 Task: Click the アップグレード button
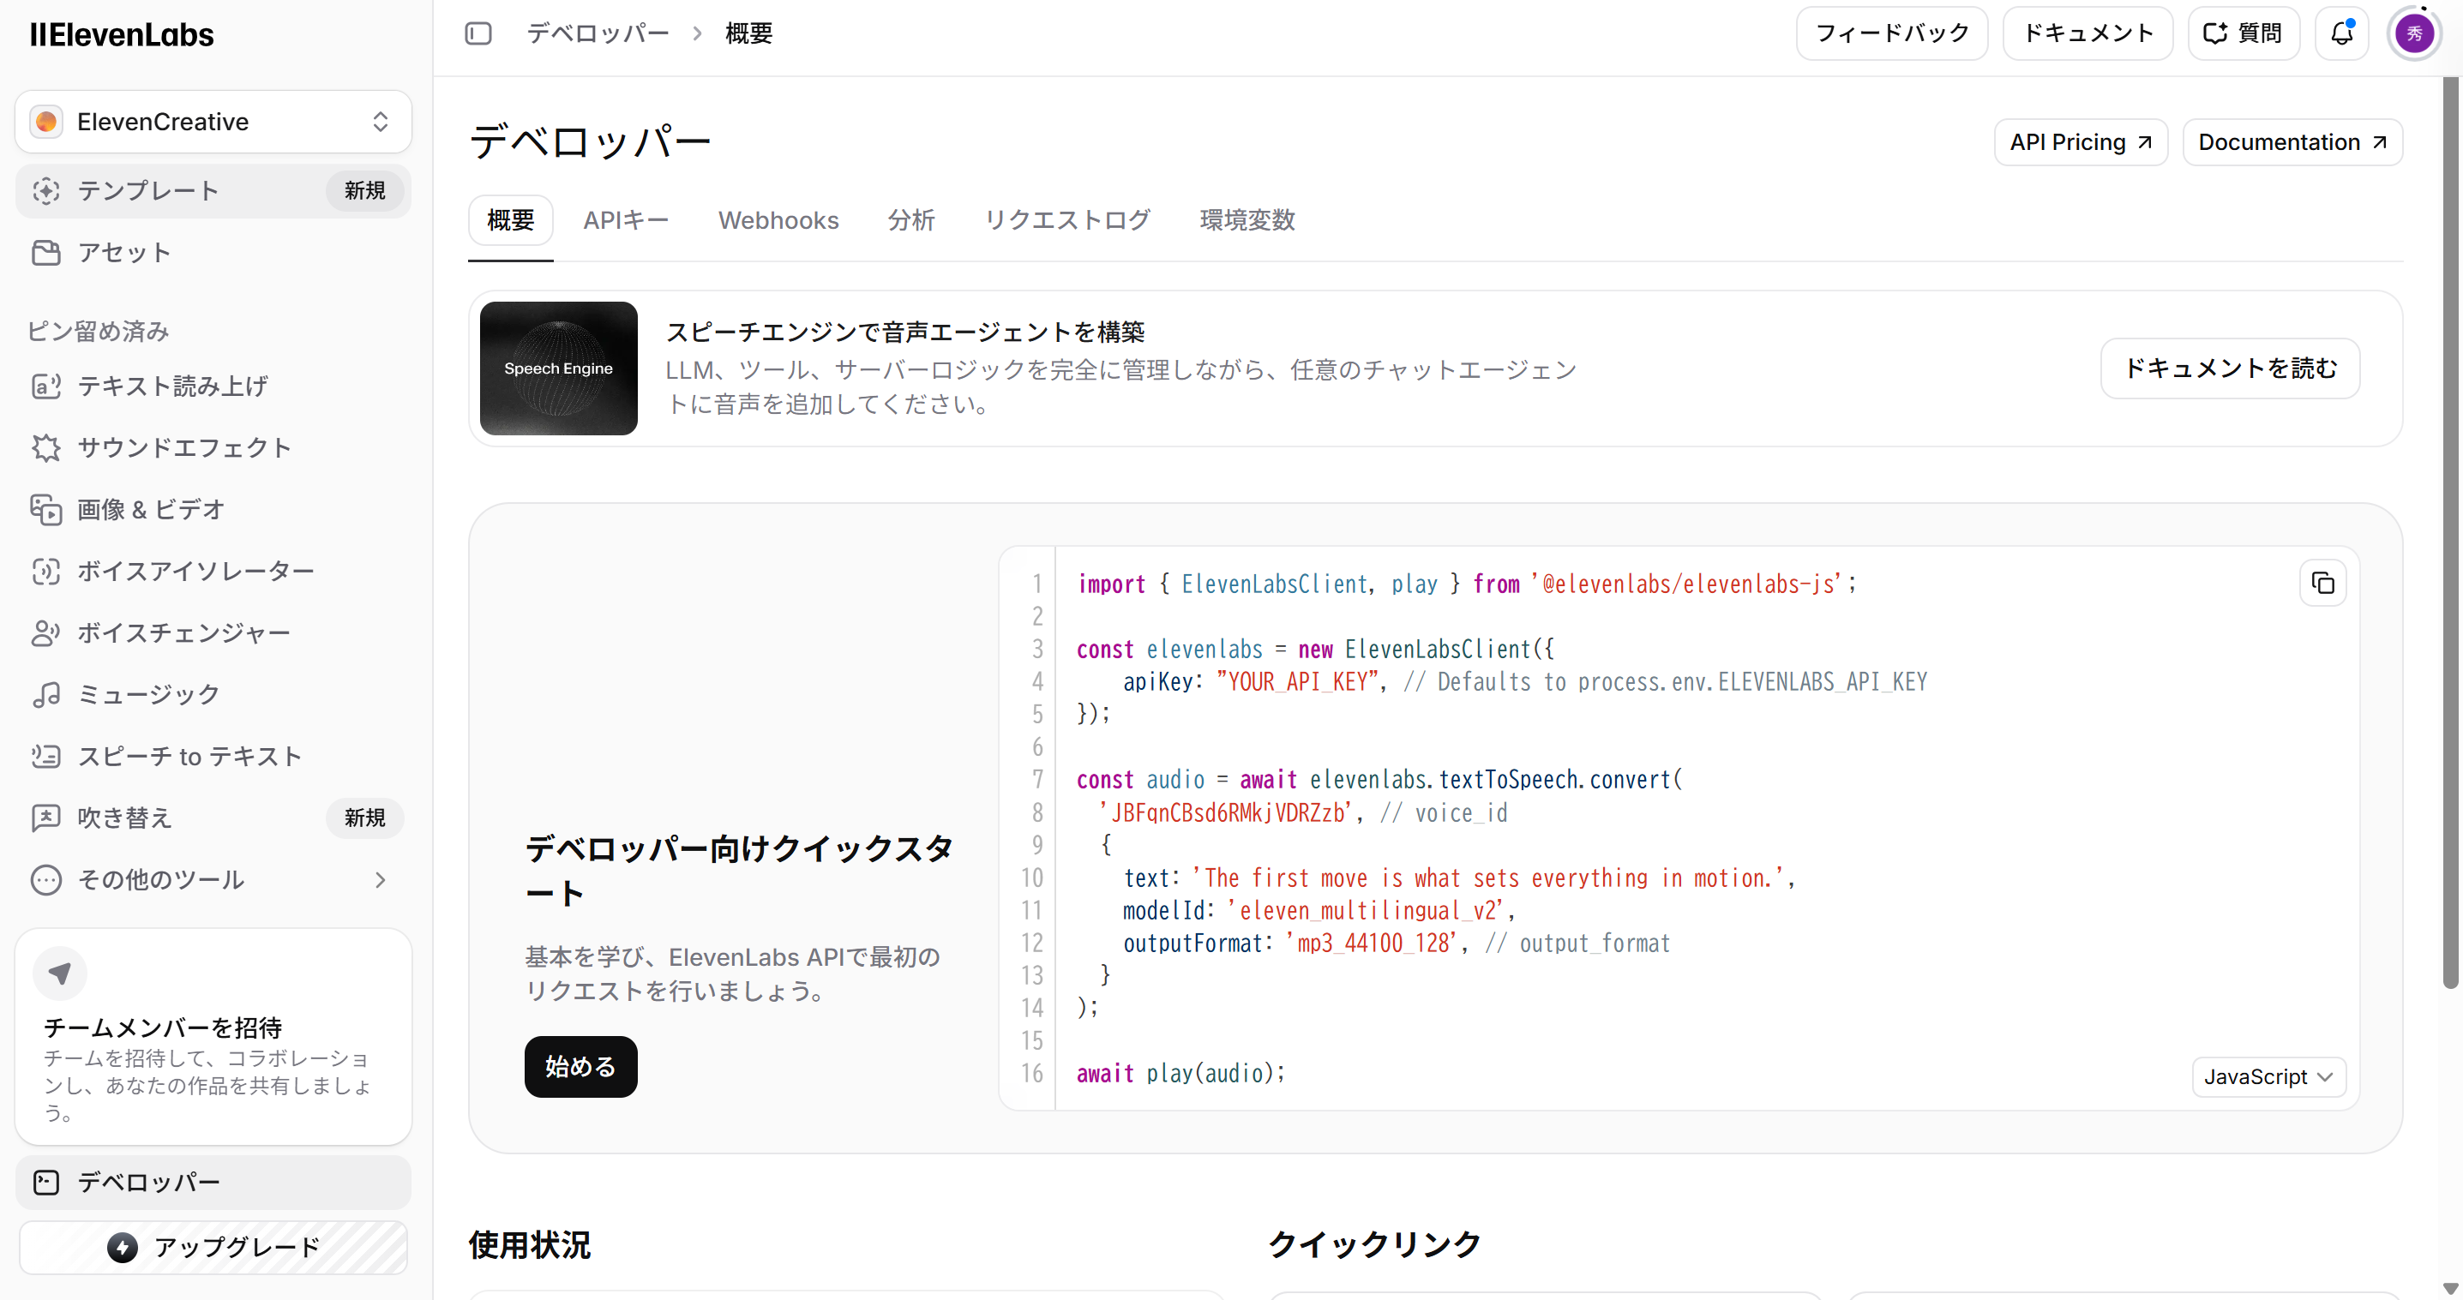[213, 1248]
